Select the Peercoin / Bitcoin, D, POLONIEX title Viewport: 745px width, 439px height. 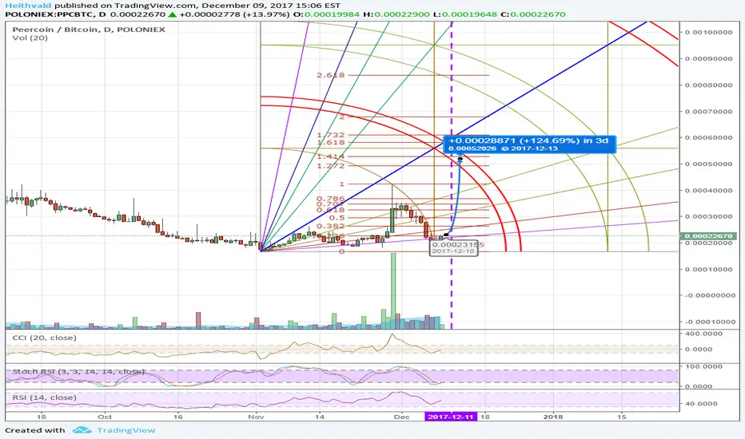[89, 30]
